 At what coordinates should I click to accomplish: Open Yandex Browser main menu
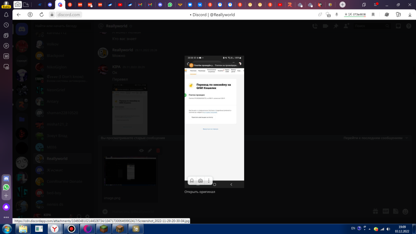[x=376, y=5]
